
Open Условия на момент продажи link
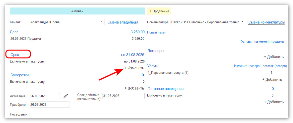262,41
